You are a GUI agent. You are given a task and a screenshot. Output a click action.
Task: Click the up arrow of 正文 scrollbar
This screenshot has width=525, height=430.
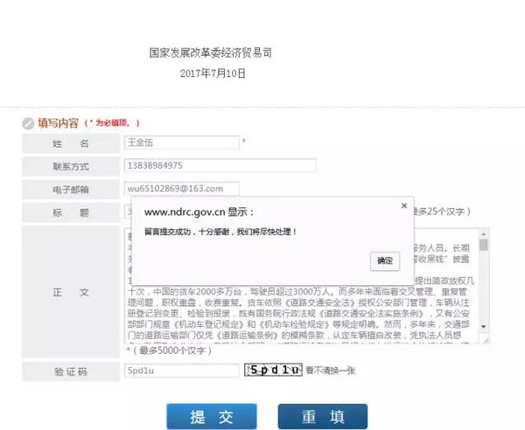click(x=484, y=232)
